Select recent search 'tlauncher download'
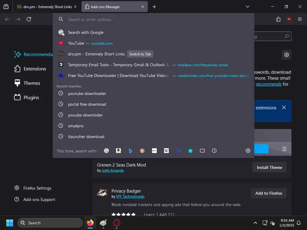The width and height of the screenshot is (307, 230). (153, 137)
